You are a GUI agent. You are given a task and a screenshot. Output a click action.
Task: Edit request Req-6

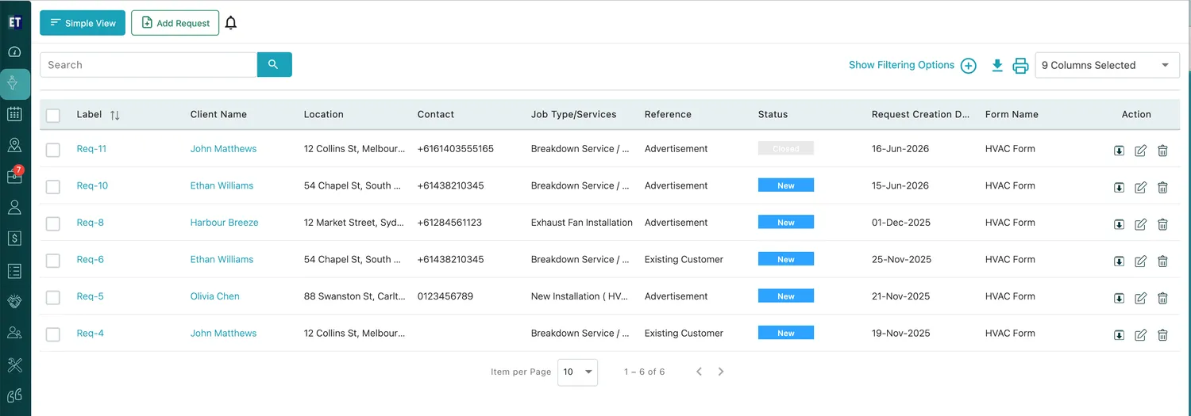tap(1140, 261)
